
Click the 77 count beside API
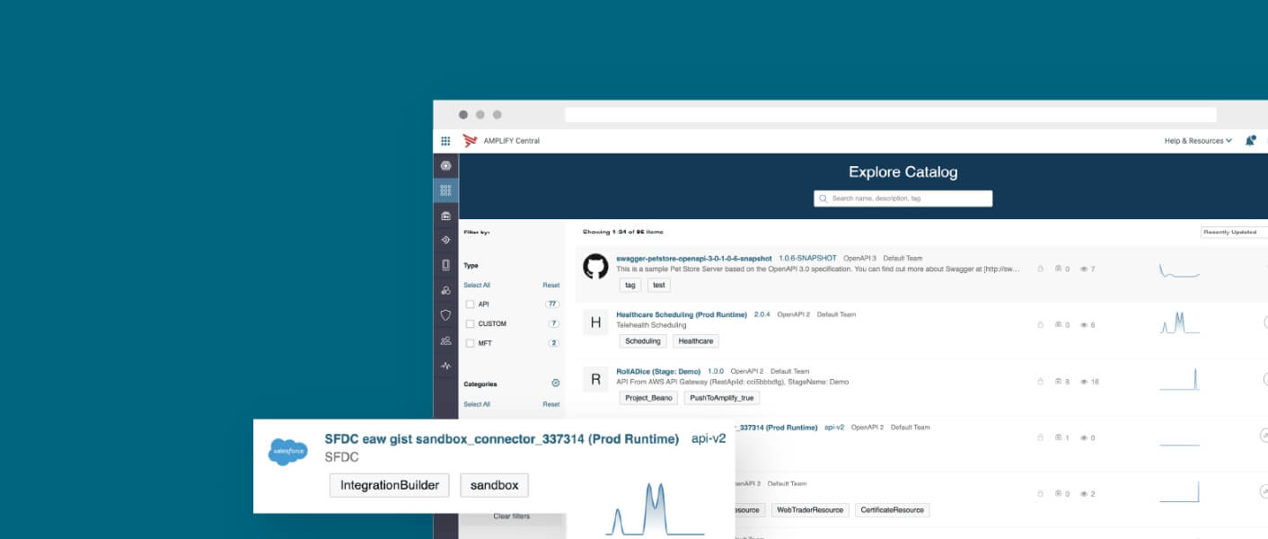coord(553,305)
